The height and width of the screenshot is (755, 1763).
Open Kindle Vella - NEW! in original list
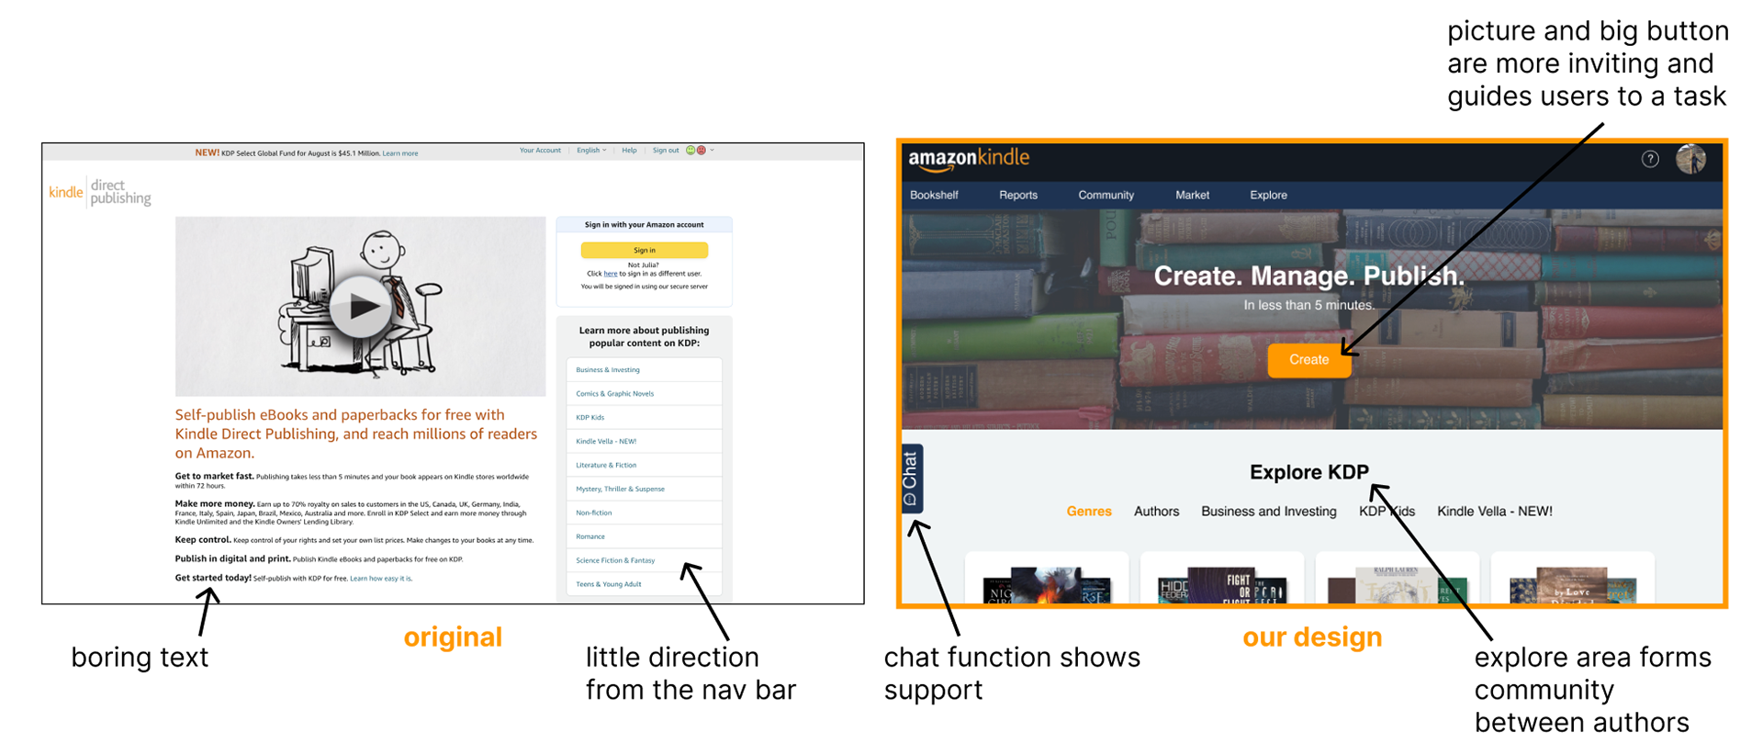pos(645,442)
